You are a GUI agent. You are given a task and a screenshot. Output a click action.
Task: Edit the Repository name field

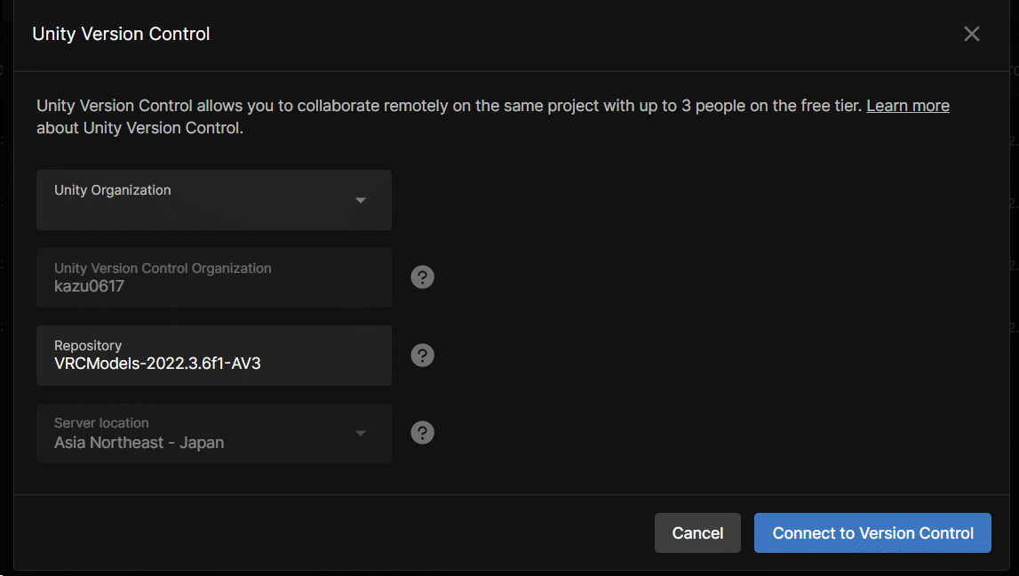click(x=214, y=356)
